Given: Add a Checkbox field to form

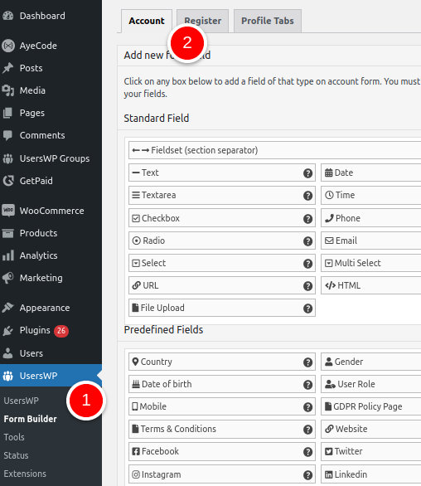Looking at the screenshot, I should [222, 218].
